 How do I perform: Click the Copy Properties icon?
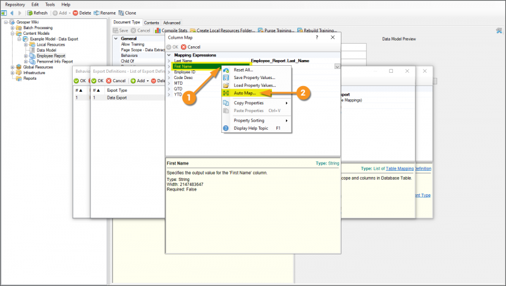tap(226, 103)
